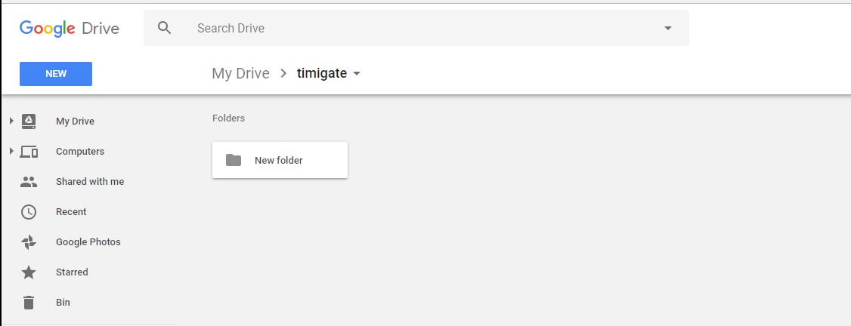Click the Starred star icon

click(29, 272)
